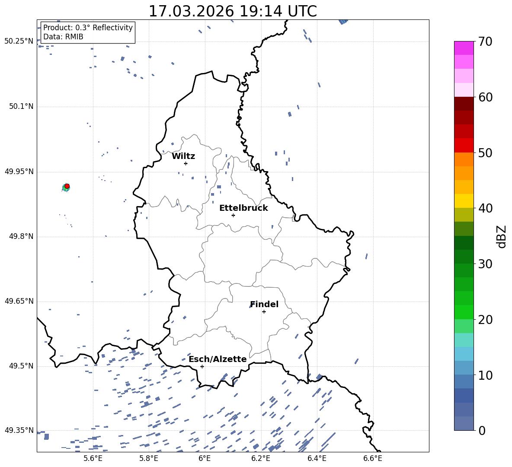Click longitude label 6°E

(x=205, y=458)
